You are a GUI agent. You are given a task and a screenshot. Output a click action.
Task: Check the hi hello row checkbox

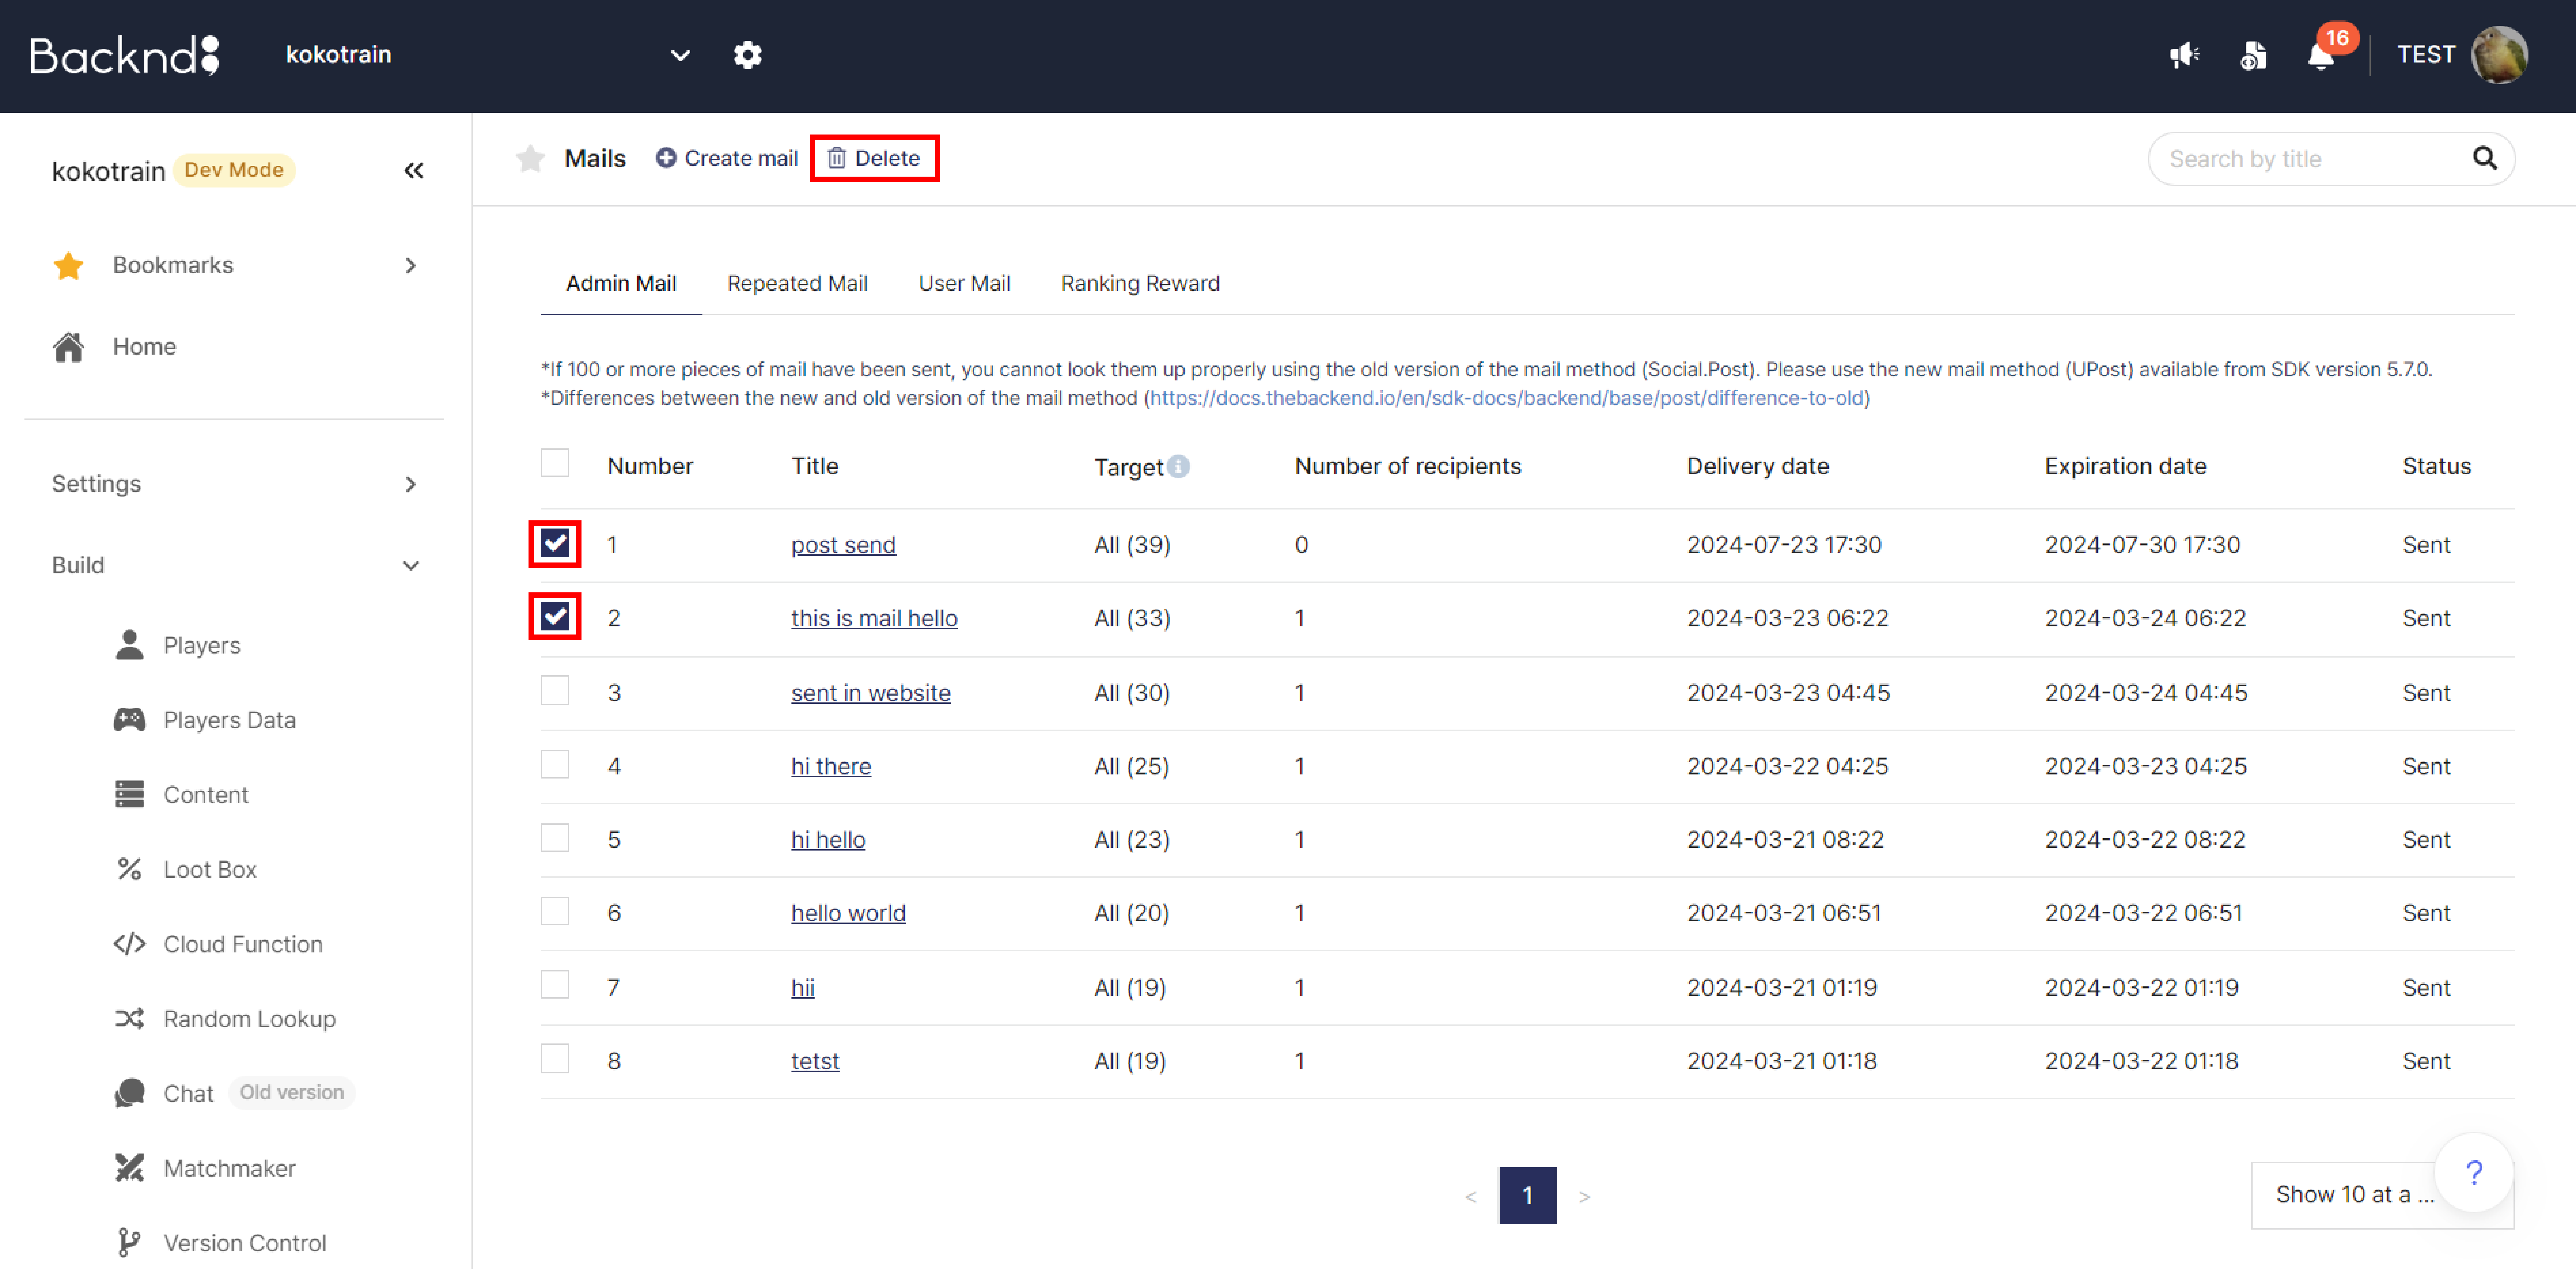(555, 838)
